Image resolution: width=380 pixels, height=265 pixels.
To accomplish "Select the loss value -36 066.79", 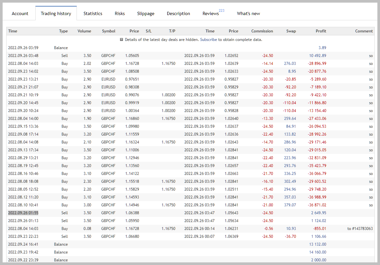I will 317,174.
